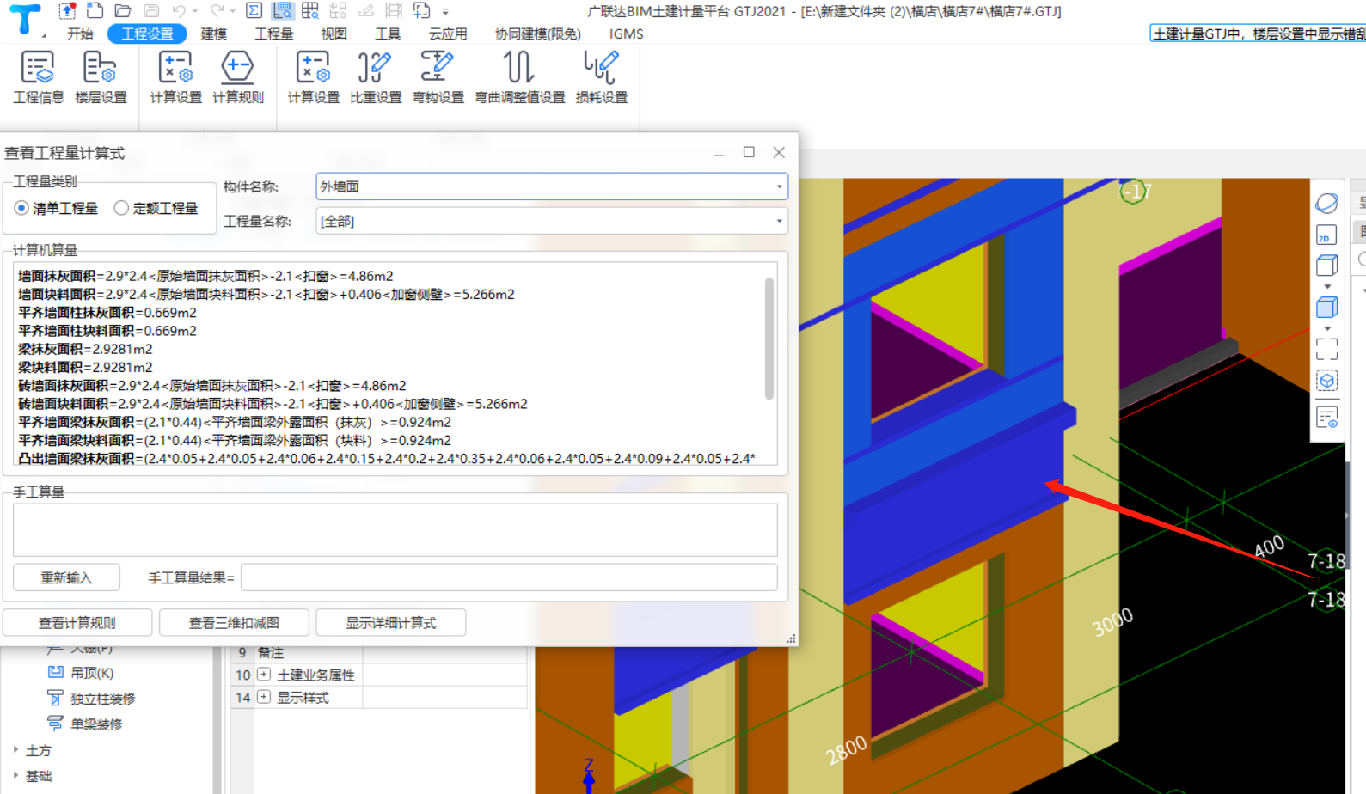1366x794 pixels.
Task: Open the 计算设置 icon beside 比重设置
Action: (x=313, y=77)
